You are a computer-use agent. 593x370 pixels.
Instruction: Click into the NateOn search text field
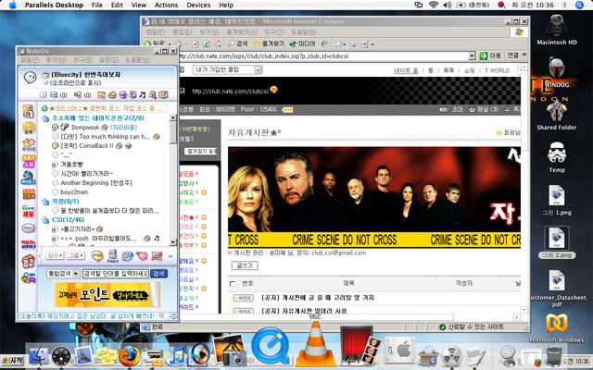pyautogui.click(x=116, y=274)
